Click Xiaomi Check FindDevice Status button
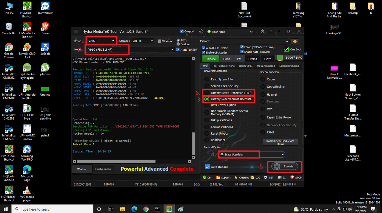Image resolution: width=382 pixels, height=213 pixels. click(x=280, y=142)
